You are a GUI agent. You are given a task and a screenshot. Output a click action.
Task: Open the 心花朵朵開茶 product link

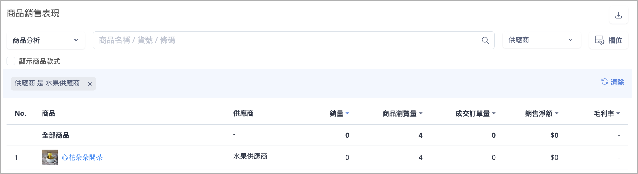pyautogui.click(x=82, y=157)
